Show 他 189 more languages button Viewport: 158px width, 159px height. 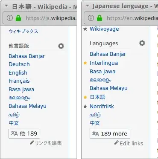pyautogui.click(x=24, y=133)
